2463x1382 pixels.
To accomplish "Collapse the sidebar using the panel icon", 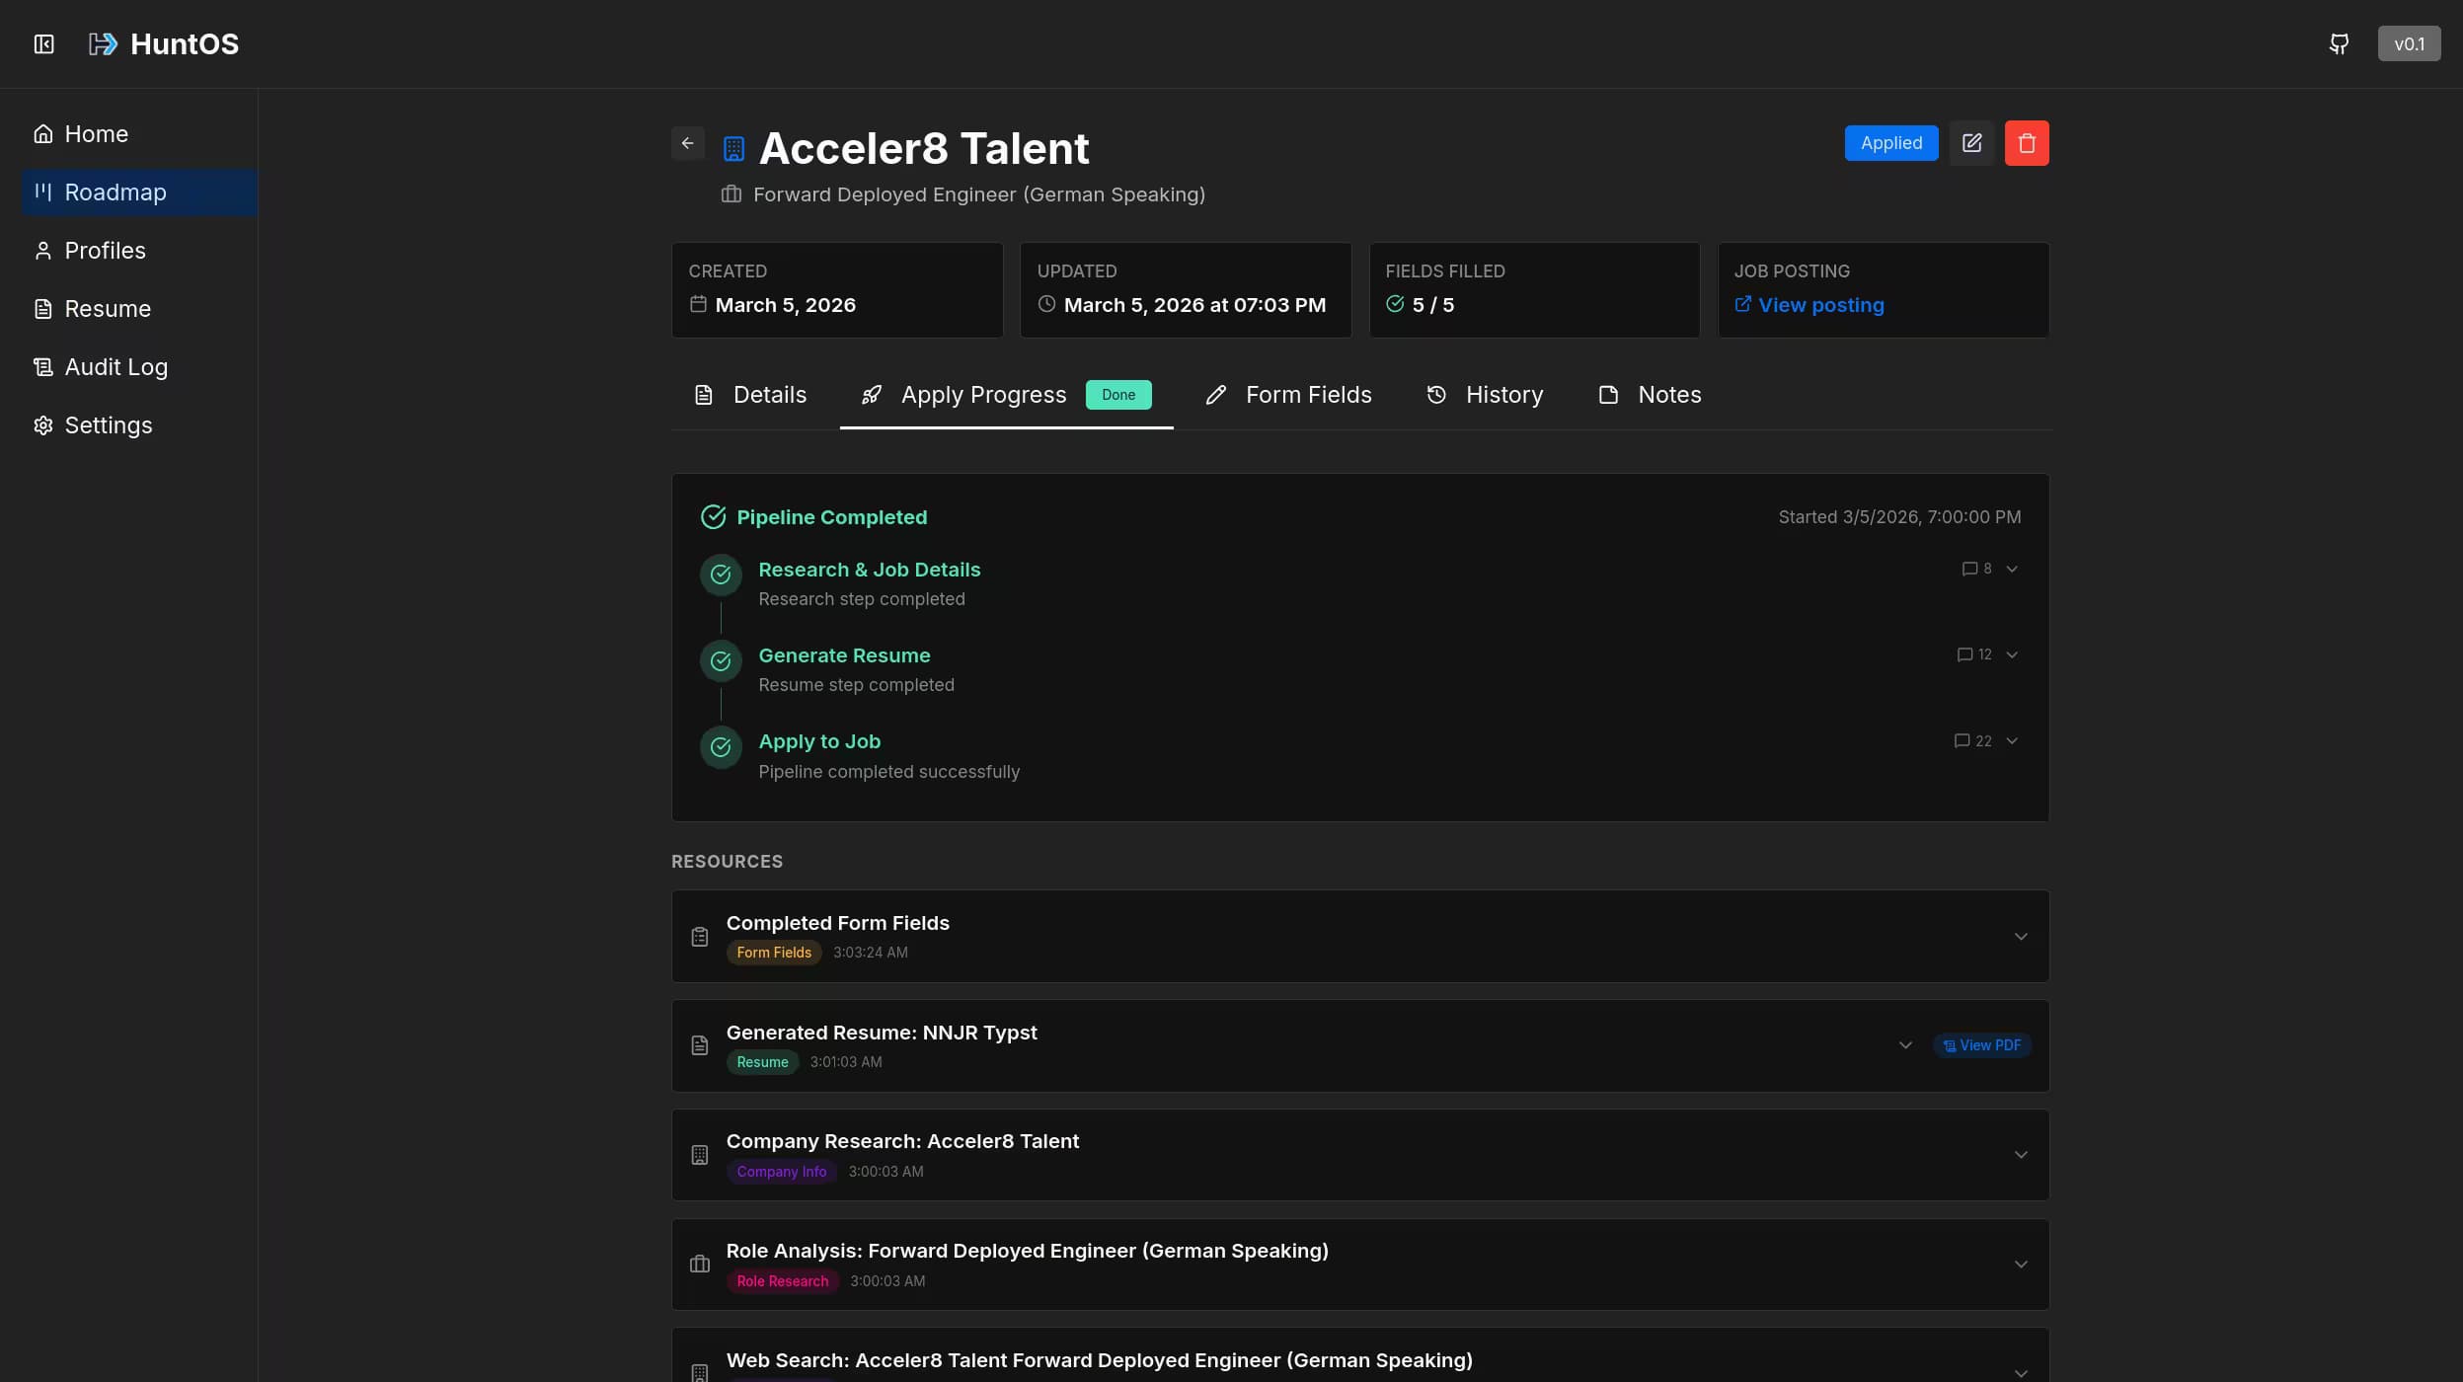I will (x=43, y=44).
